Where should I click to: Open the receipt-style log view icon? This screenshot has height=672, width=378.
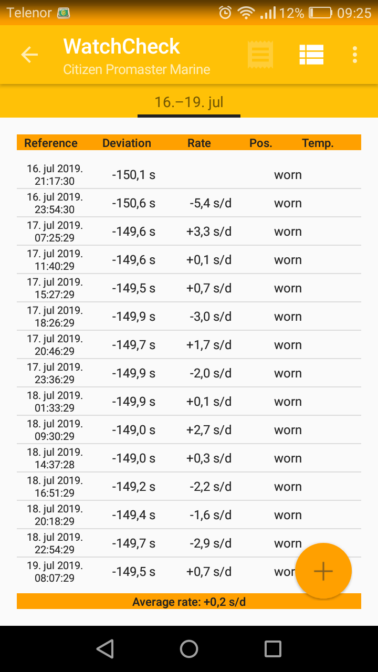pyautogui.click(x=260, y=55)
